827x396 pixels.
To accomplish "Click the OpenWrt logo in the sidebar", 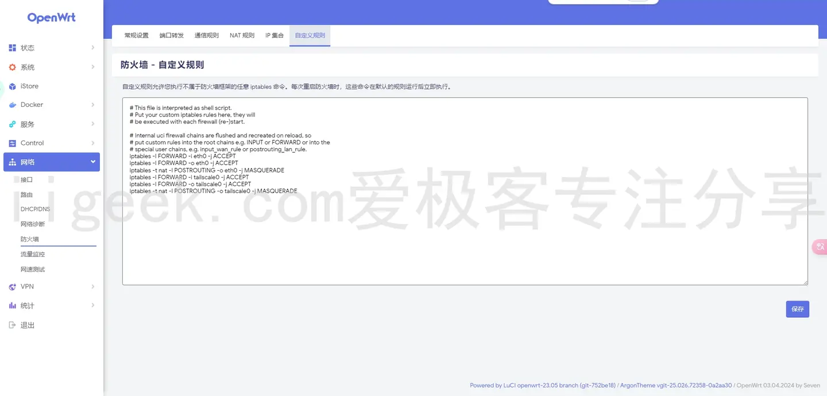I will click(x=51, y=17).
